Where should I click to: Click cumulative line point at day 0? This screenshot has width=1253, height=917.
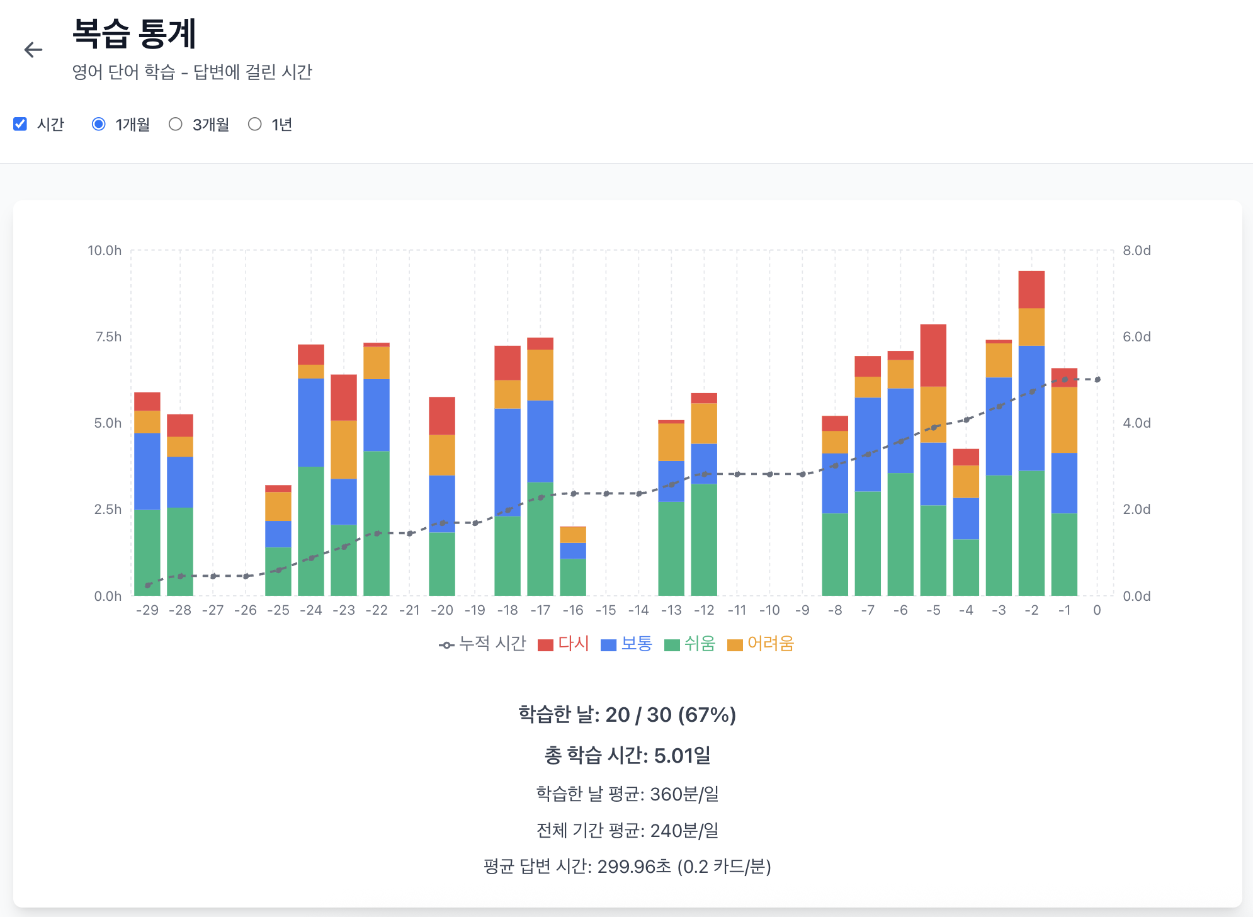click(x=1097, y=380)
